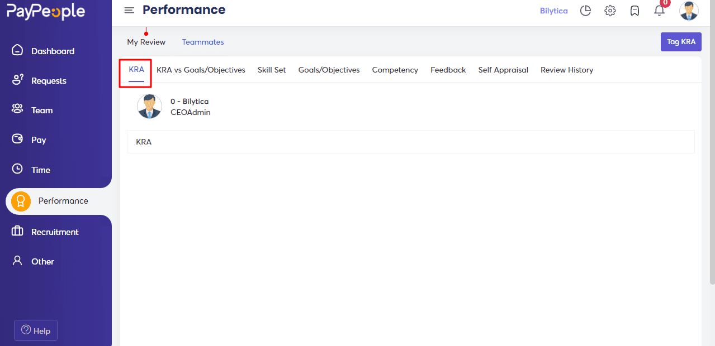
Task: Open the pie chart reports icon
Action: (x=585, y=11)
